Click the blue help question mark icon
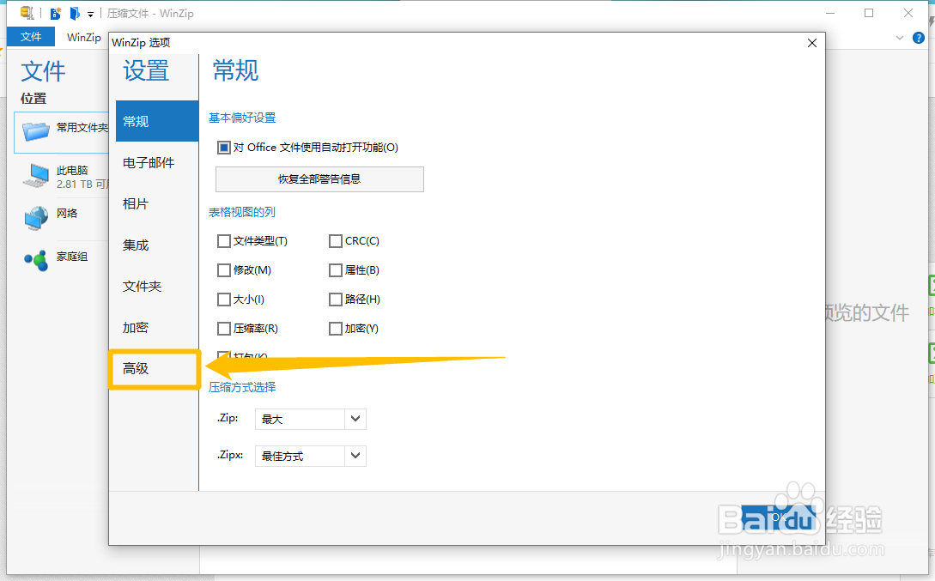 coord(919,38)
